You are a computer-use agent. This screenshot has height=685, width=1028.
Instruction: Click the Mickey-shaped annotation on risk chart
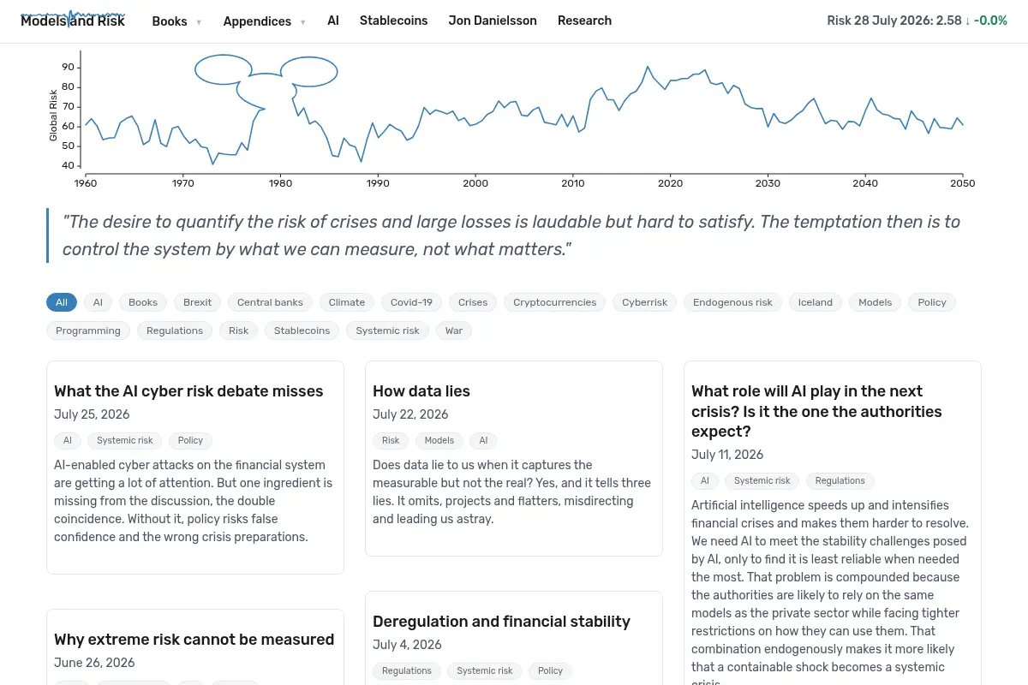click(266, 82)
